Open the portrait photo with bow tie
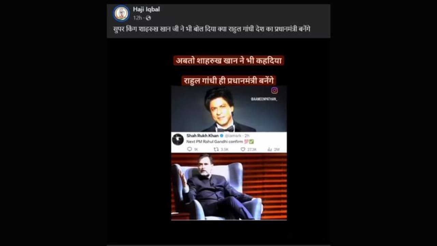This screenshot has height=246, width=437. pyautogui.click(x=229, y=109)
